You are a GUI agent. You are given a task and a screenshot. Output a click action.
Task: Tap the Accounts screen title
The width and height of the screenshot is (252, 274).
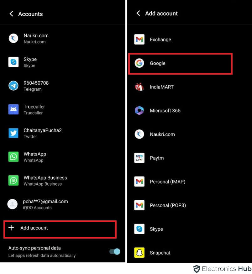coord(30,14)
